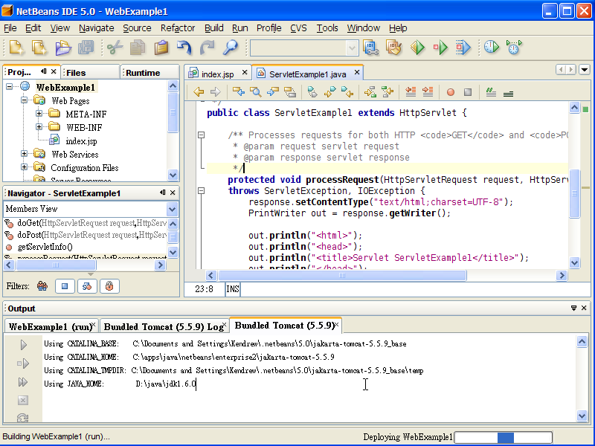Click the Find Selection editor icon
The height and width of the screenshot is (446, 595).
coord(256,91)
